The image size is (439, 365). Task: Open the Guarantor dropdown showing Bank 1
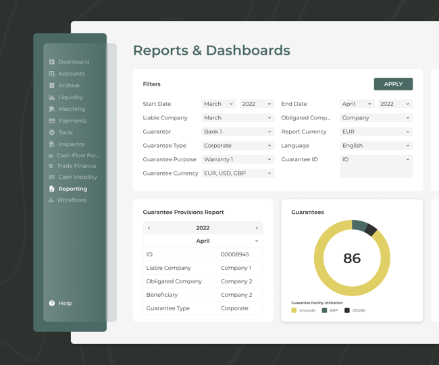pos(238,132)
